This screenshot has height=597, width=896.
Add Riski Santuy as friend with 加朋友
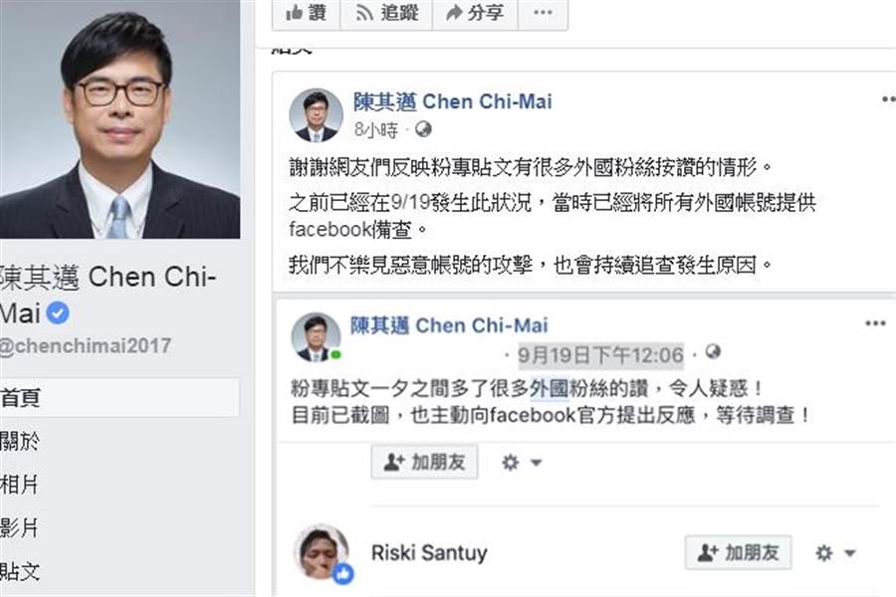tap(738, 553)
